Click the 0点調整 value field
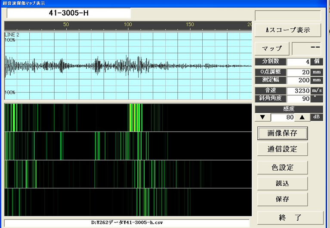Image resolution: width=330 pixels, height=228 pixels. (298, 72)
